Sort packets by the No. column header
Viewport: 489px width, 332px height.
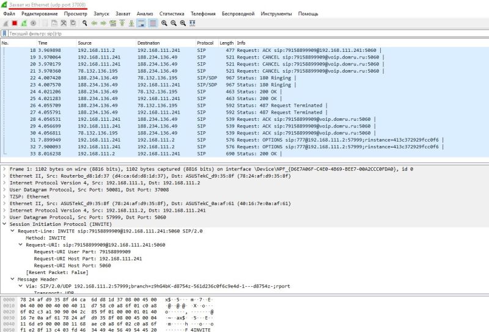coord(18,43)
